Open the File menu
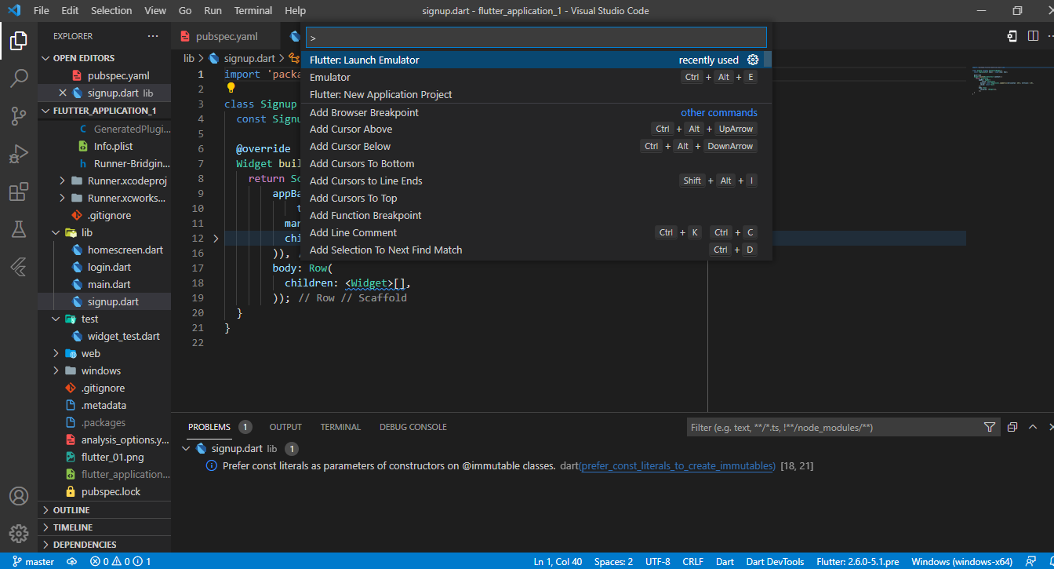 tap(42, 11)
